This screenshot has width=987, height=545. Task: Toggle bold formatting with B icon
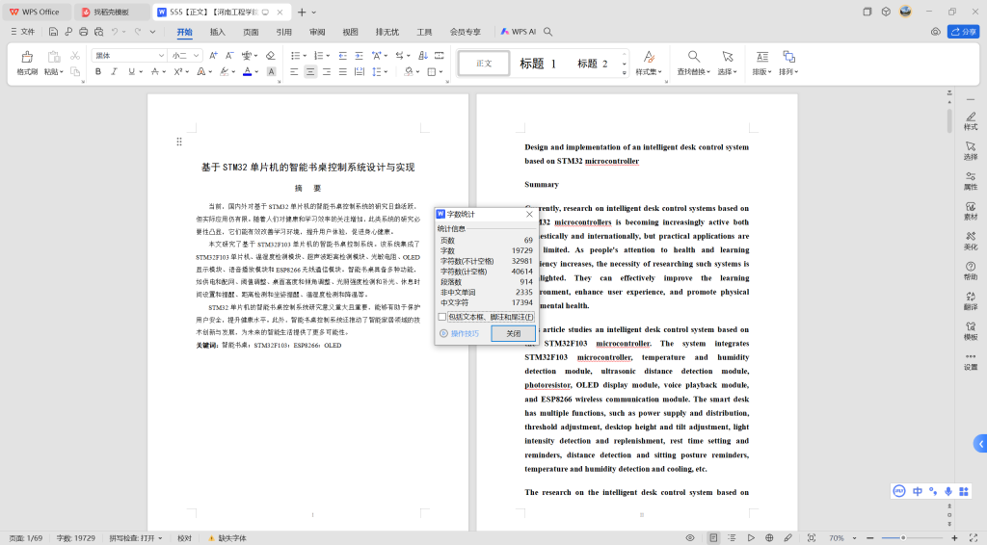[97, 71]
